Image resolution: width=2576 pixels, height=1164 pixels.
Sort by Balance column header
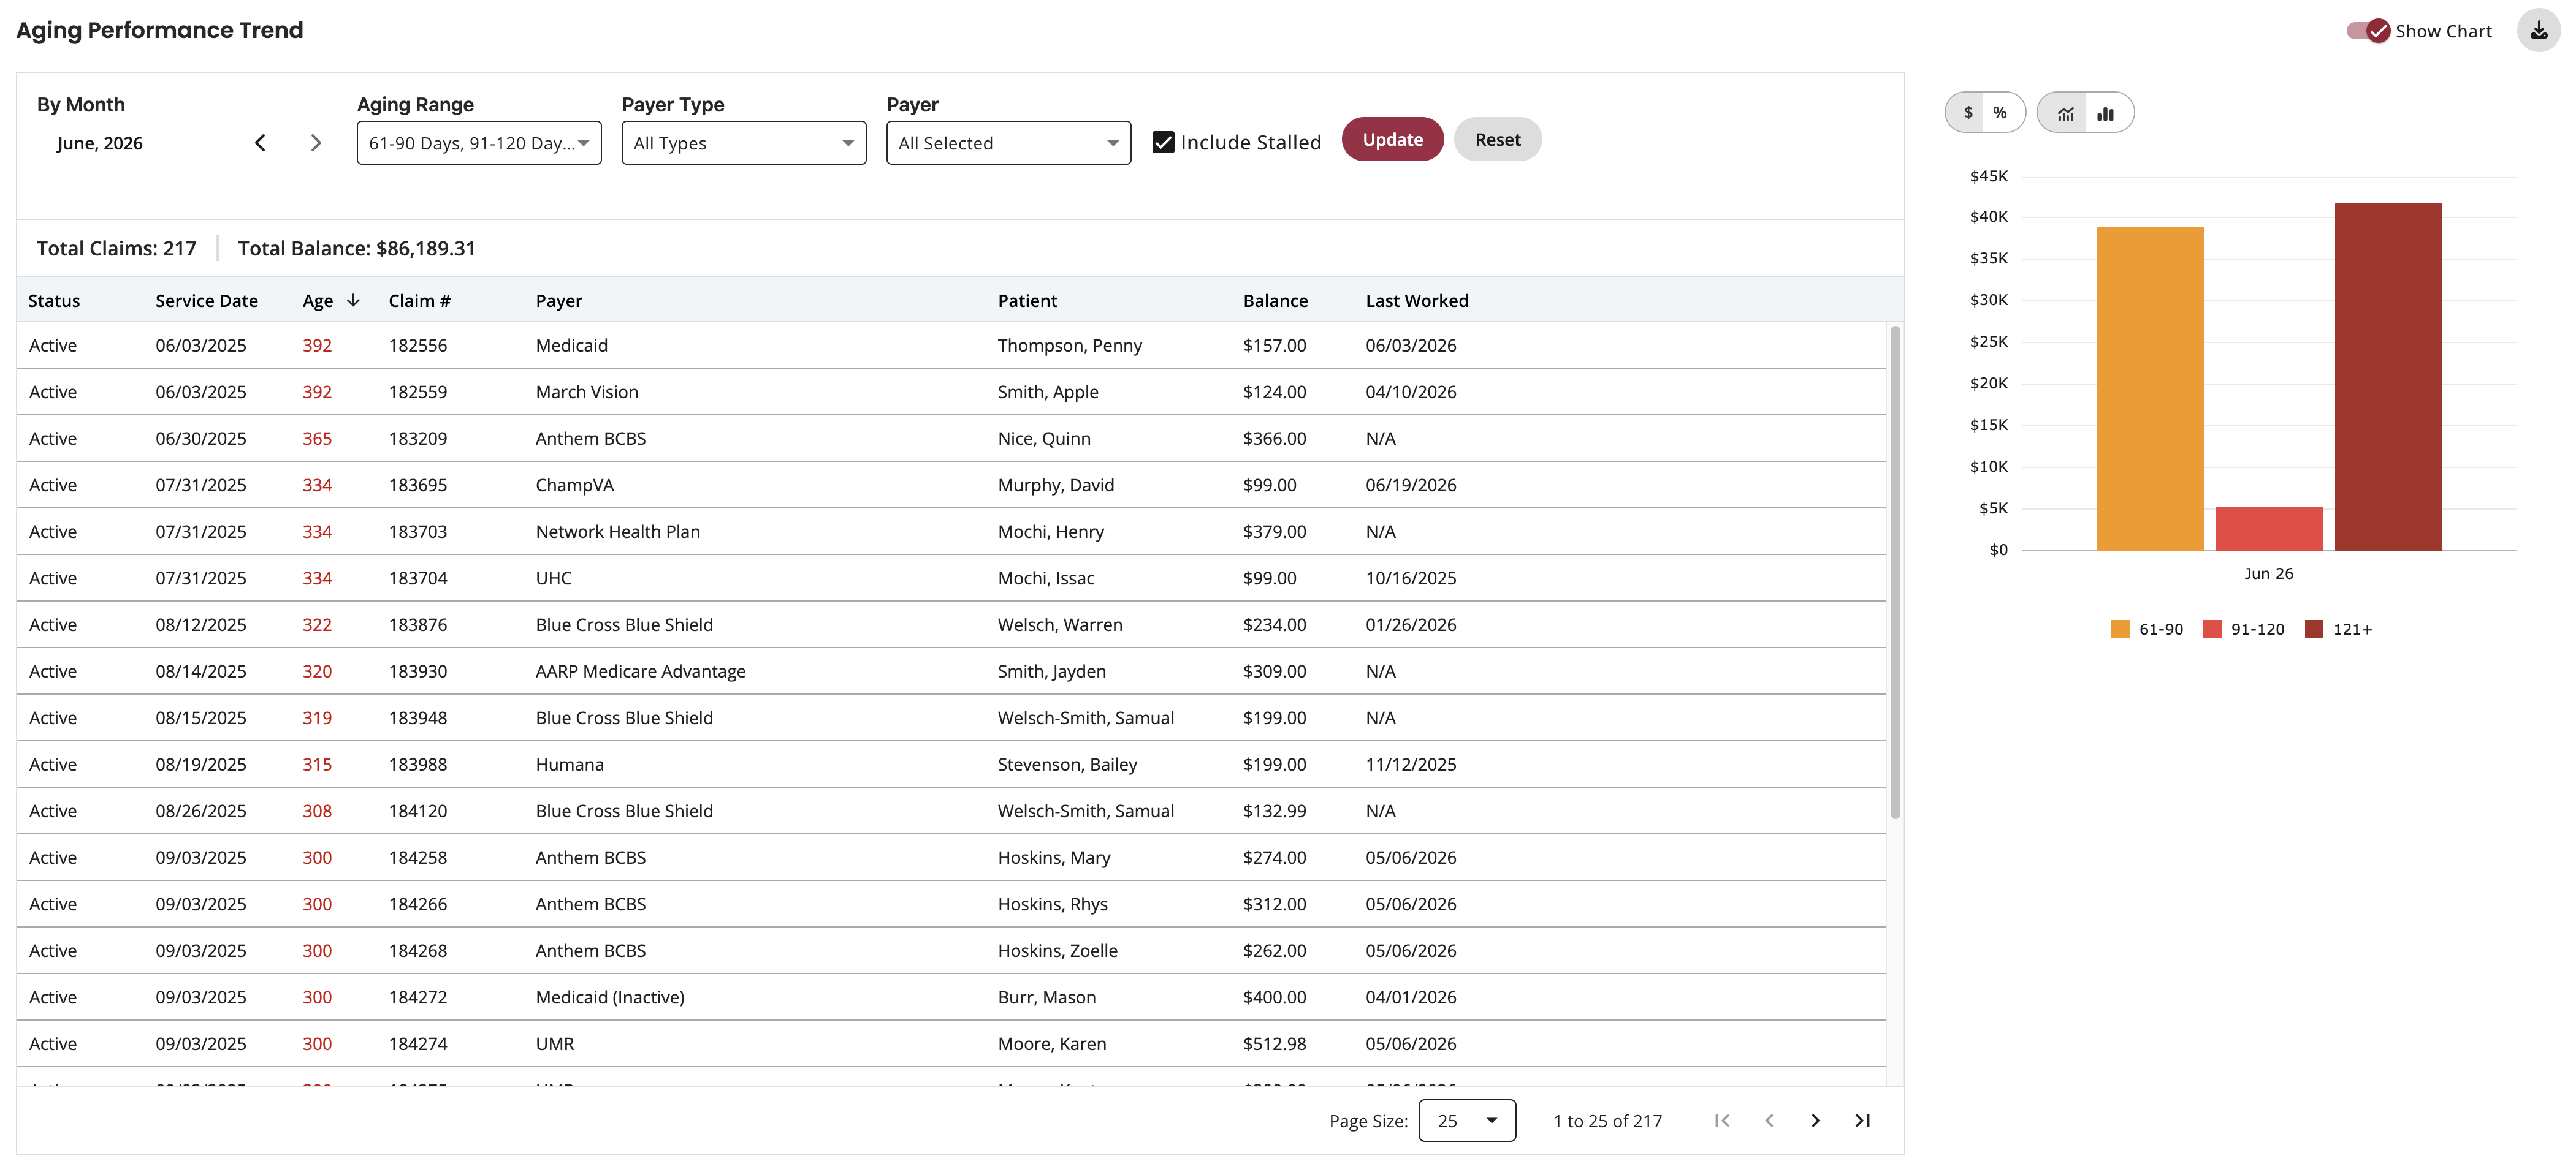coord(1275,300)
